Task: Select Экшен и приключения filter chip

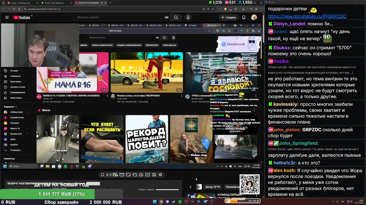Action: pyautogui.click(x=102, y=45)
